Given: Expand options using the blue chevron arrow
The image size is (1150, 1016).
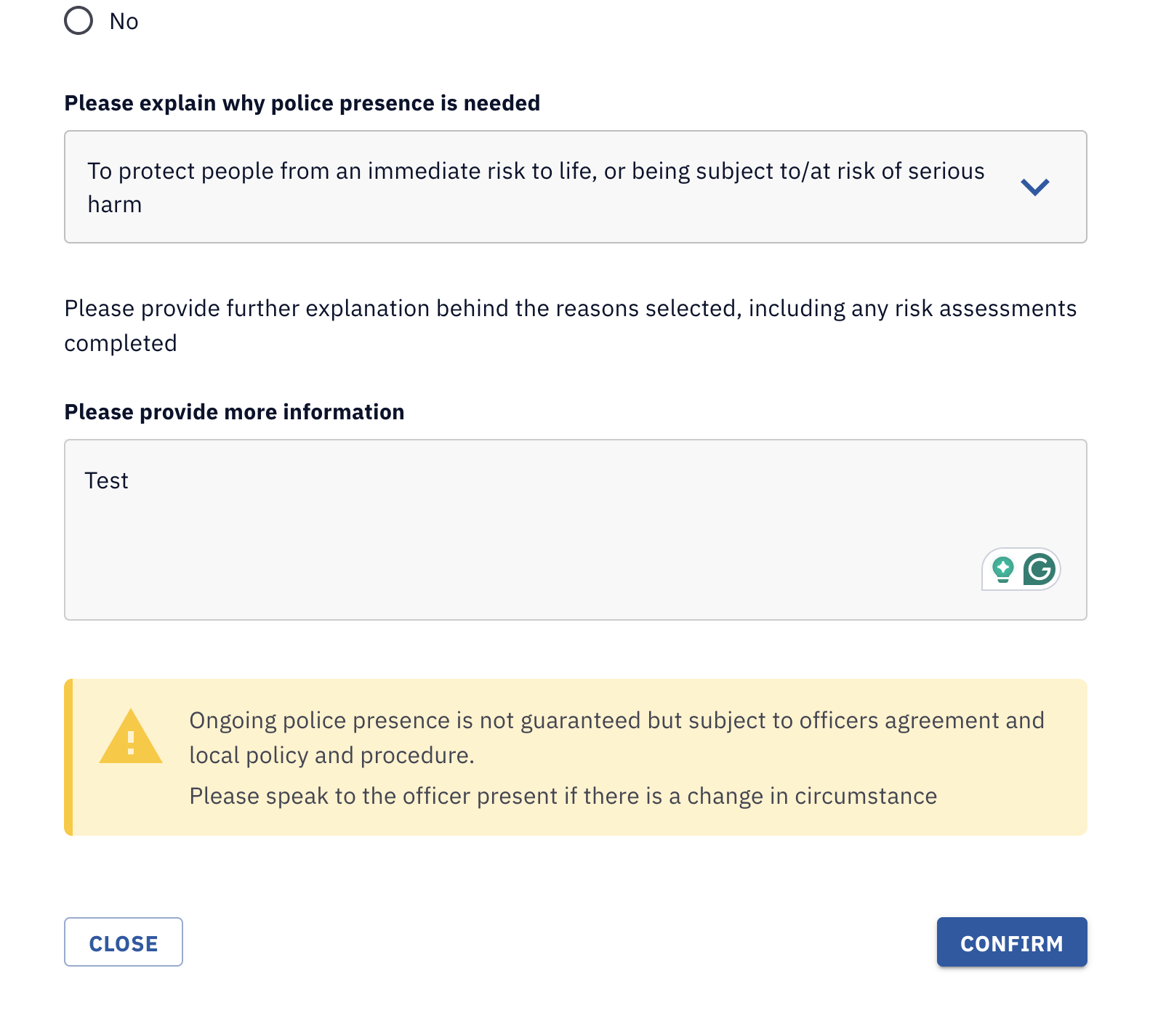Looking at the screenshot, I should (1034, 187).
